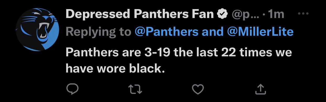The height and width of the screenshot is (102, 326).
Task: Open the tweet via 'Panthers are 3-19' line
Action: [x=178, y=52]
